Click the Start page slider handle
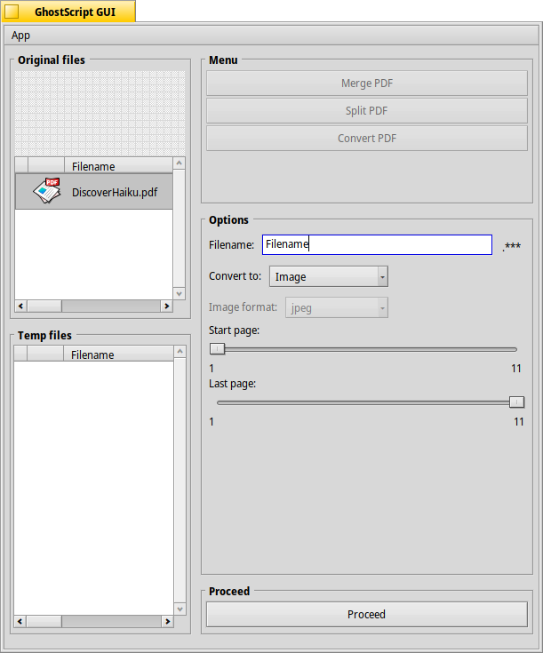Viewport: 543px width, 653px height. pos(217,349)
